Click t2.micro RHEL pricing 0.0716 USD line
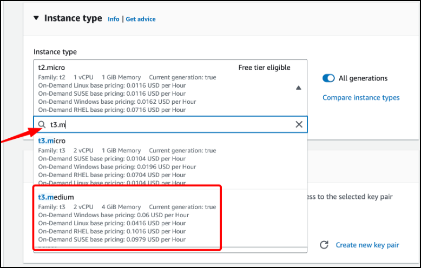This screenshot has height=268, width=421. pyautogui.click(x=111, y=110)
